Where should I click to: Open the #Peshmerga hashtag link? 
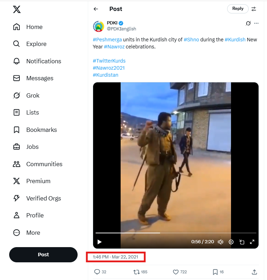point(107,40)
